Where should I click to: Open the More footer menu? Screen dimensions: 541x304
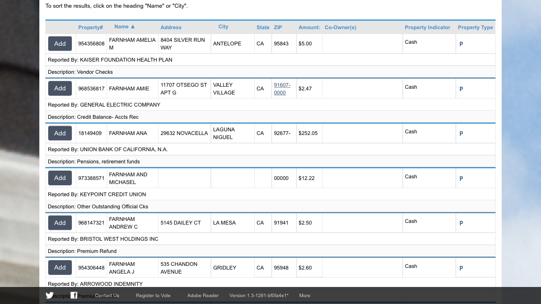tap(305, 295)
